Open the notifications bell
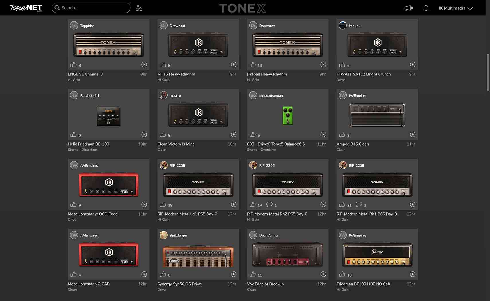Image resolution: width=490 pixels, height=301 pixels. pos(426,8)
